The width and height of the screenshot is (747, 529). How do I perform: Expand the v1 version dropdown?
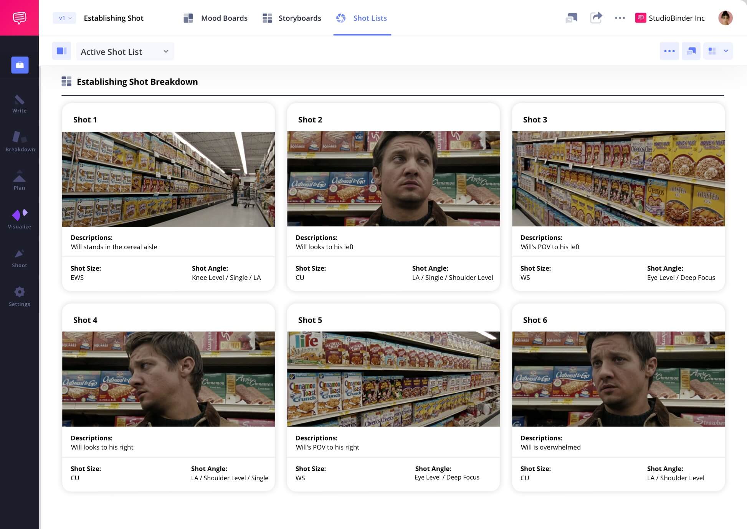[x=64, y=18]
